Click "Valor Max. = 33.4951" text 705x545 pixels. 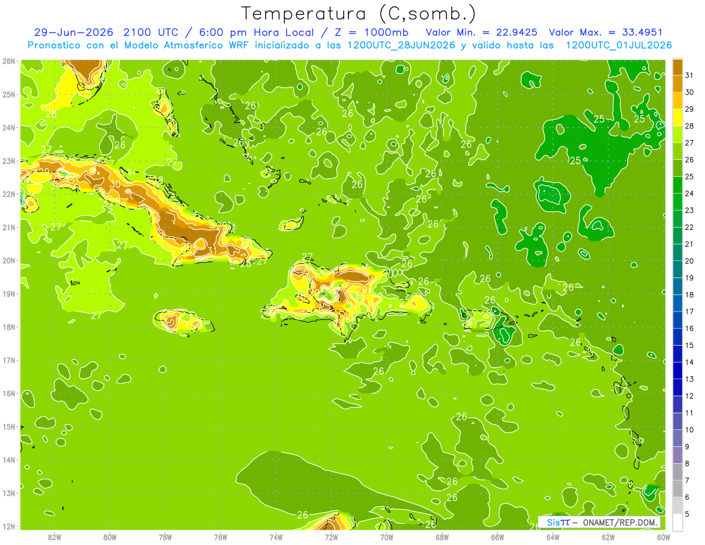click(x=605, y=32)
